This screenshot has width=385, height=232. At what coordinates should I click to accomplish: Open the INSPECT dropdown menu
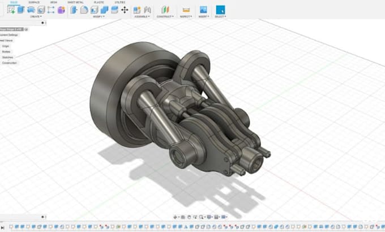point(186,16)
